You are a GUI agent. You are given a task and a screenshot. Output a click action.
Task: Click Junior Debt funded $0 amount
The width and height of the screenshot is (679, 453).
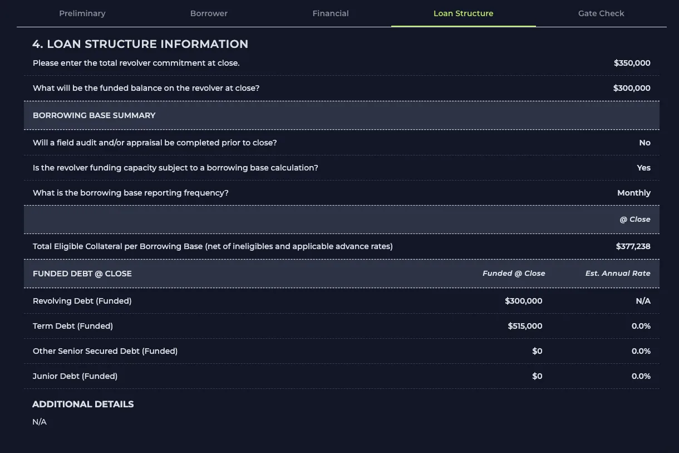tap(537, 376)
